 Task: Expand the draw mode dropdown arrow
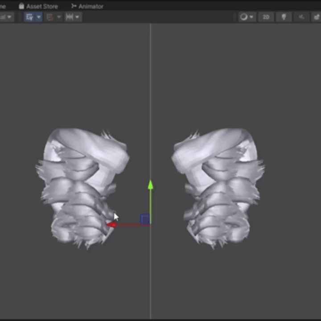tap(251, 17)
